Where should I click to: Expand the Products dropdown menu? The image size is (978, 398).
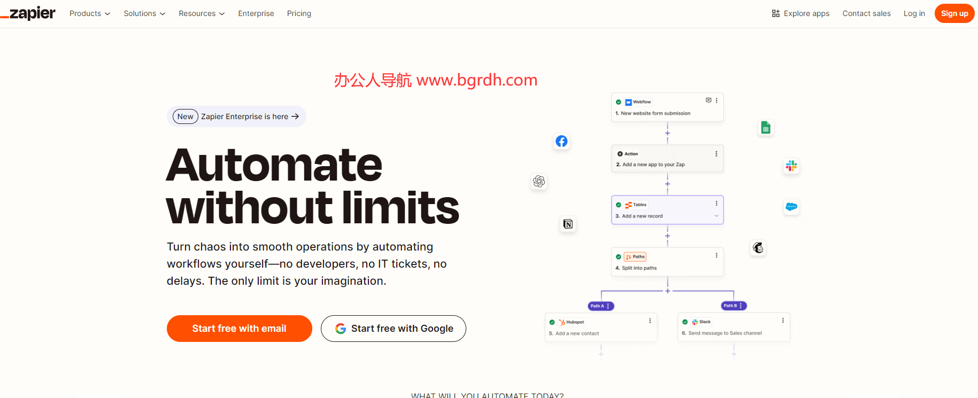tap(89, 13)
